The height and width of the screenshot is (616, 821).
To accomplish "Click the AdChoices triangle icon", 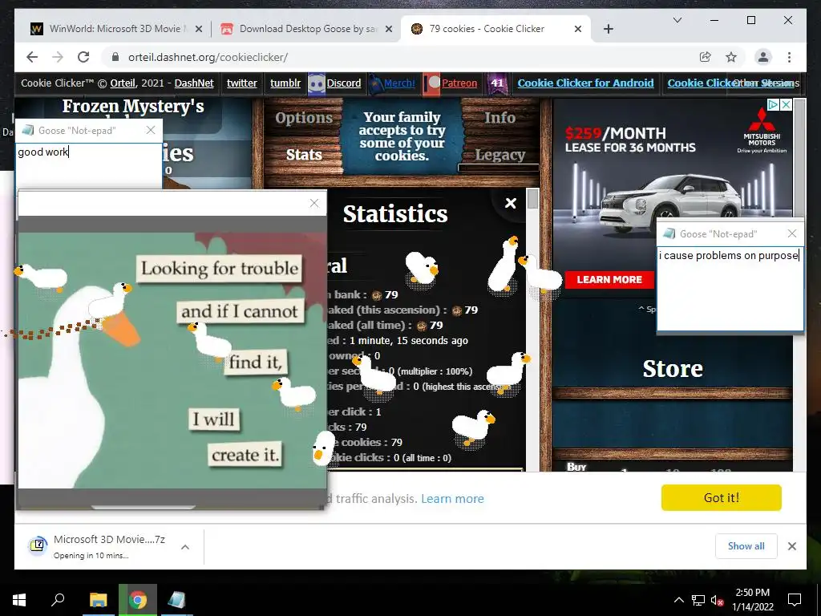I will (774, 105).
